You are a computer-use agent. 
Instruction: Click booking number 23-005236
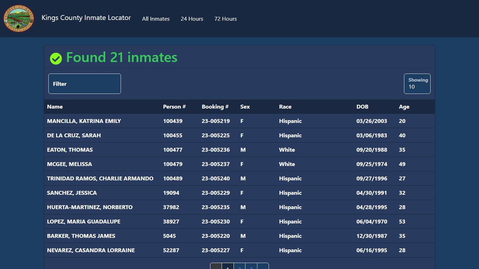[216, 150]
